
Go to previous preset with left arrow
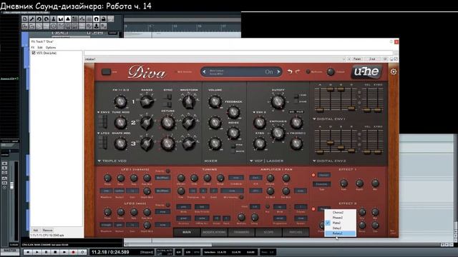click(204, 71)
